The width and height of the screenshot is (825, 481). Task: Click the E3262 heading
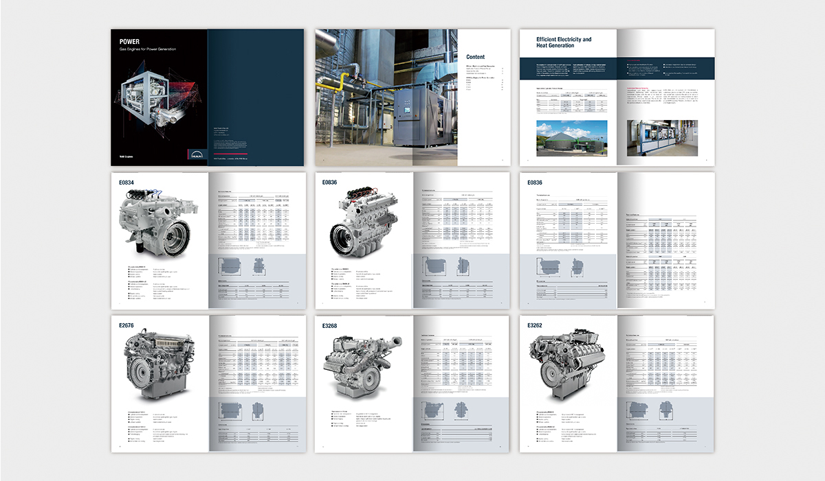click(x=536, y=326)
